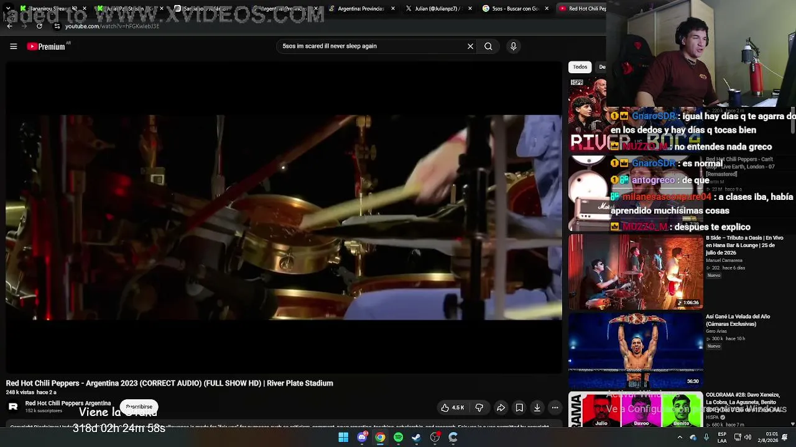
Task: Switch to Argentina: Provincias tab
Action: (361, 9)
